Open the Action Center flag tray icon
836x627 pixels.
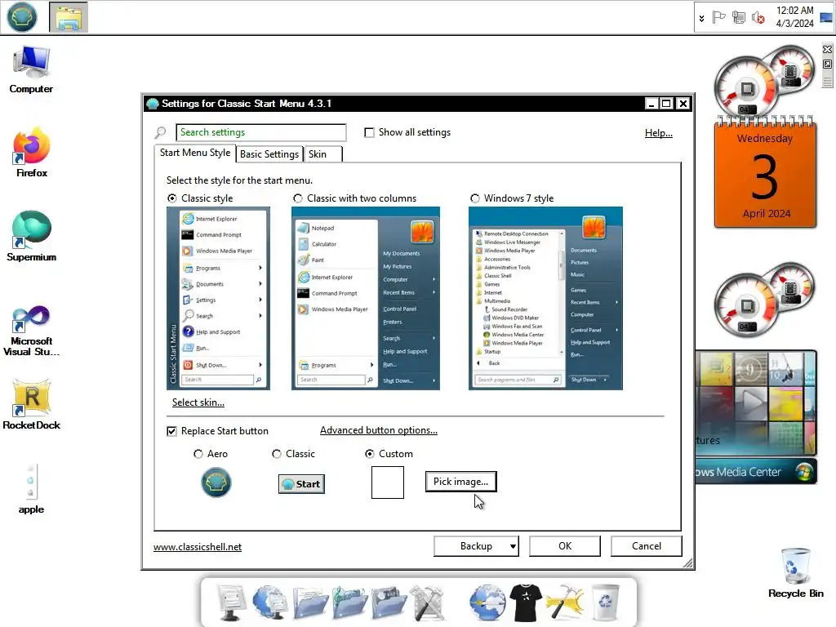[718, 18]
